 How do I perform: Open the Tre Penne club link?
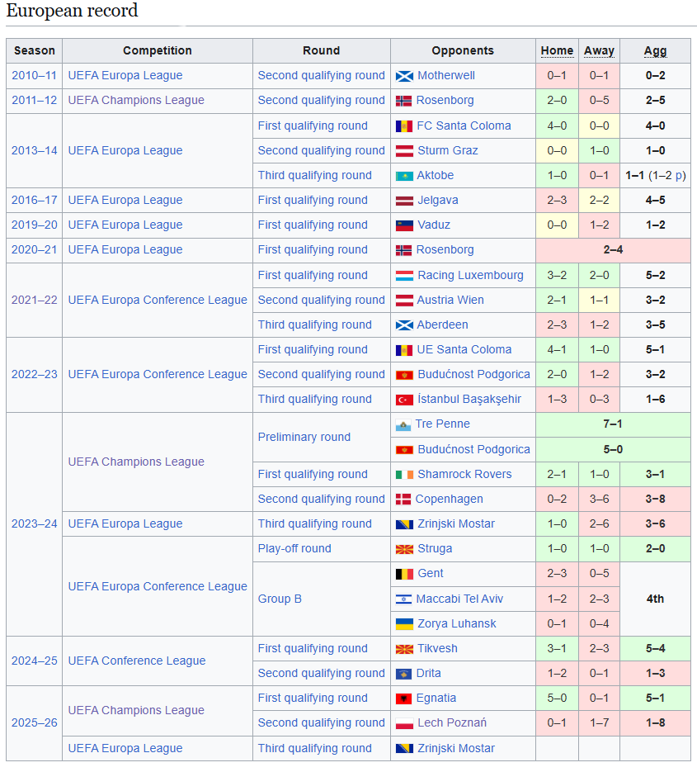(443, 424)
